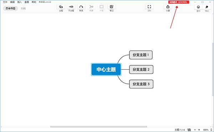214x132 pixels.
Task: Open the View (查看) menu
Action: pyautogui.click(x=27, y=2)
